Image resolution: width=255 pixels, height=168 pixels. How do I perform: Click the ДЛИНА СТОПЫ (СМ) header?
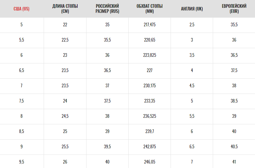tap(65, 9)
